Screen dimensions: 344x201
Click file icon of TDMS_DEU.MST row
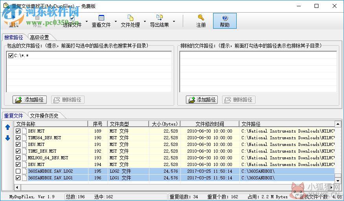click(x=24, y=151)
